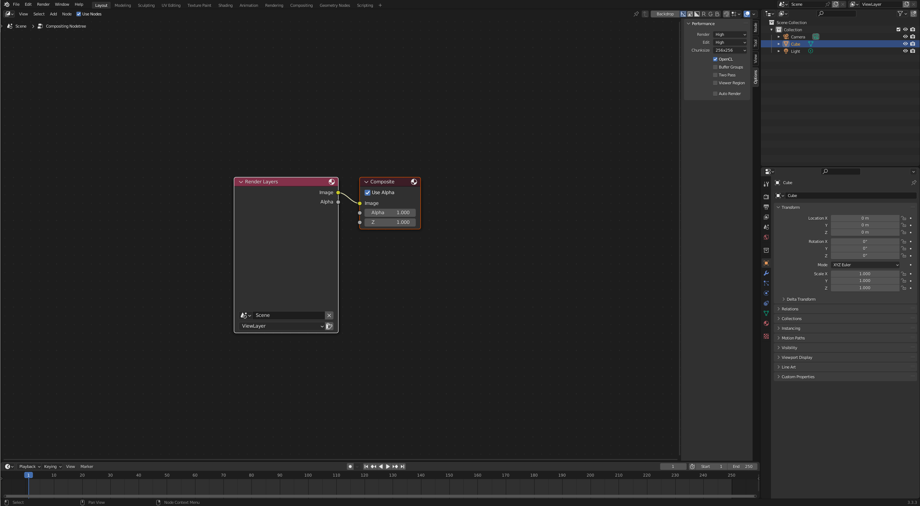Open the Modifiers wrench tab
This screenshot has height=506, width=920.
(x=766, y=273)
